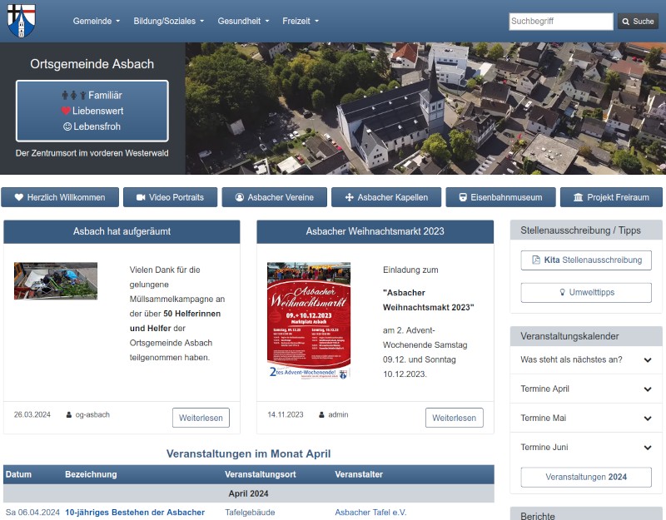Click the magnifier Suche button
Screen dimensions: 666x520
pos(638,22)
